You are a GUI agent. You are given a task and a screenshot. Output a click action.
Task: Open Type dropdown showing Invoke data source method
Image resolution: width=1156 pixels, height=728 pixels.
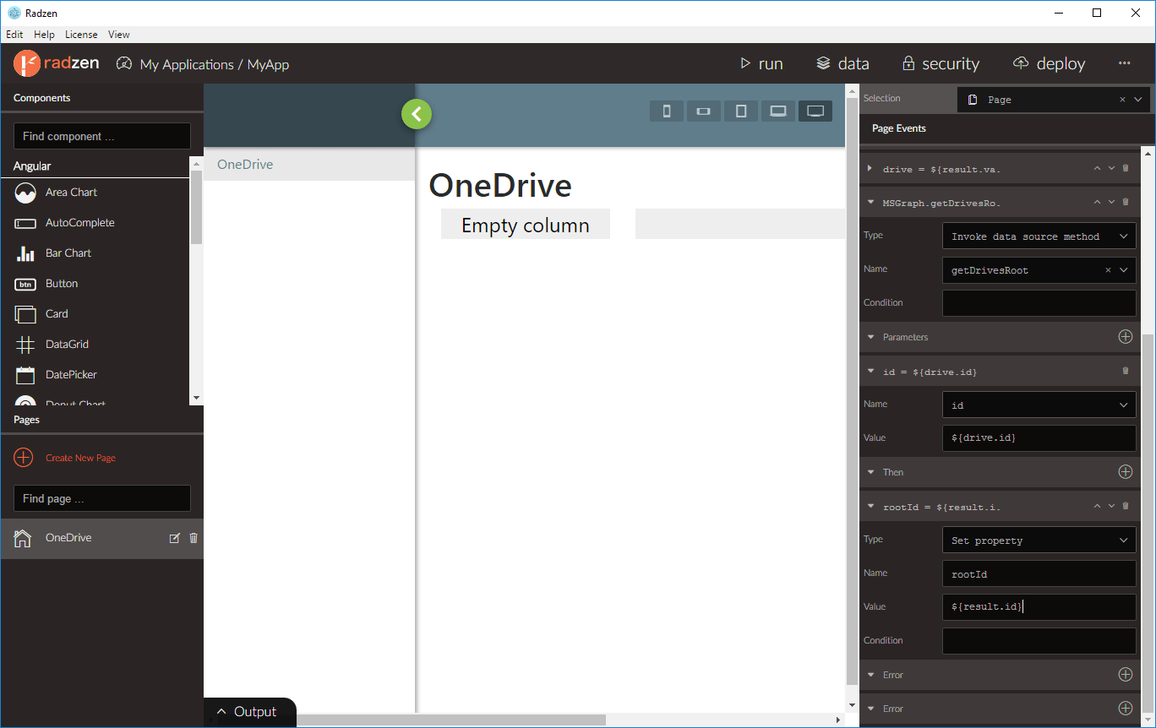pos(1039,236)
